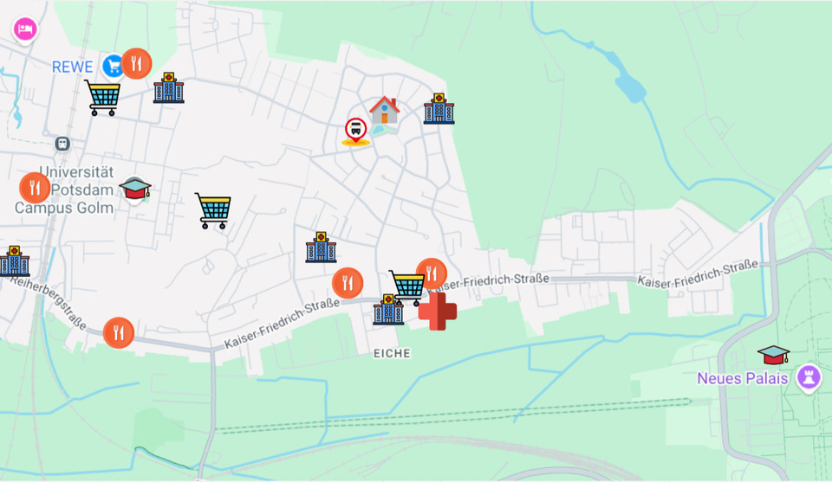Click the shopping cart on Kaiser-Friedrich-Straße
The image size is (832, 482).
(x=407, y=287)
